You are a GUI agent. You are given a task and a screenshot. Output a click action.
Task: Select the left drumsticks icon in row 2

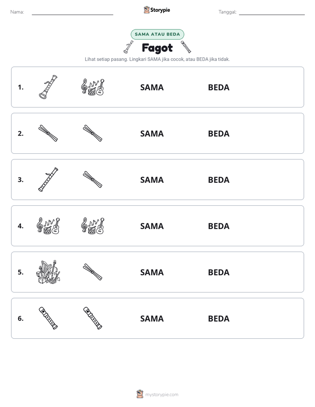(48, 133)
